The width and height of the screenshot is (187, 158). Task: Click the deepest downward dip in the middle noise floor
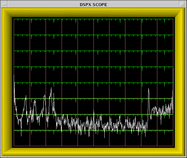(104, 137)
